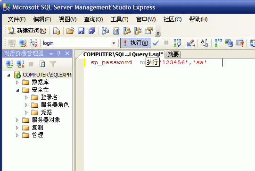
Task: Click the change connection icon
Action: (x=33, y=43)
